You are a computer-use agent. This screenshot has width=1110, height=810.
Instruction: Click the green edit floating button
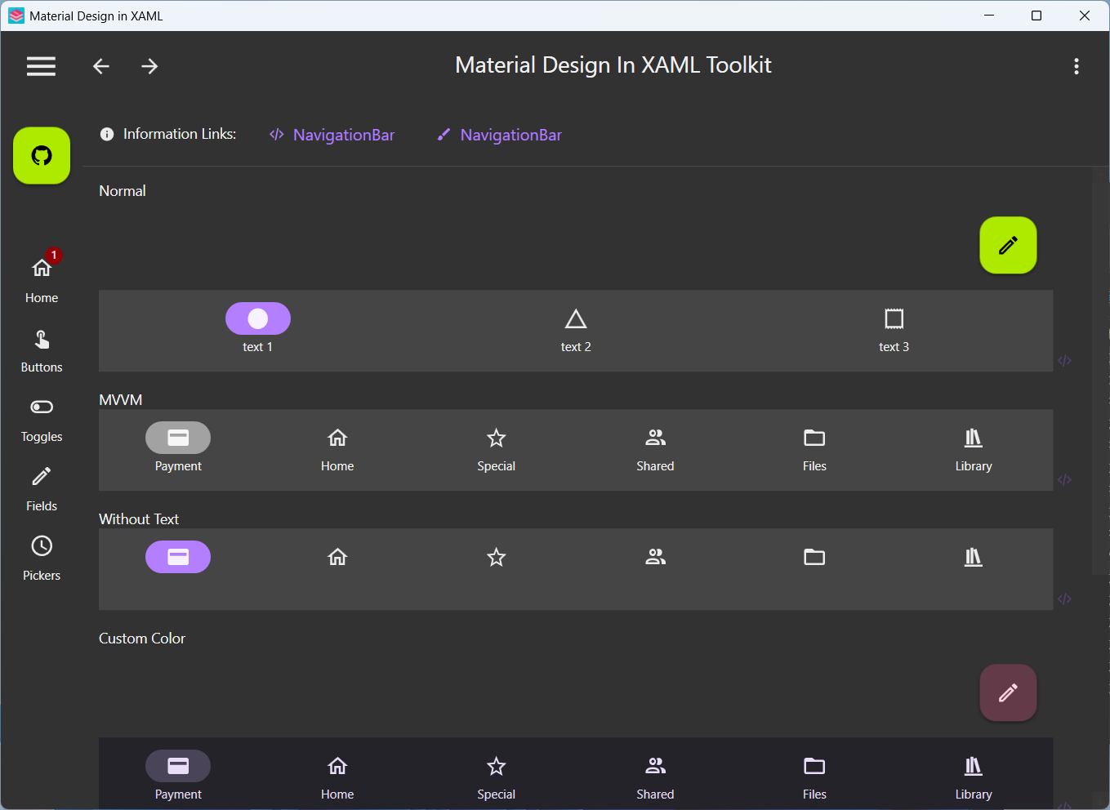tap(1008, 245)
